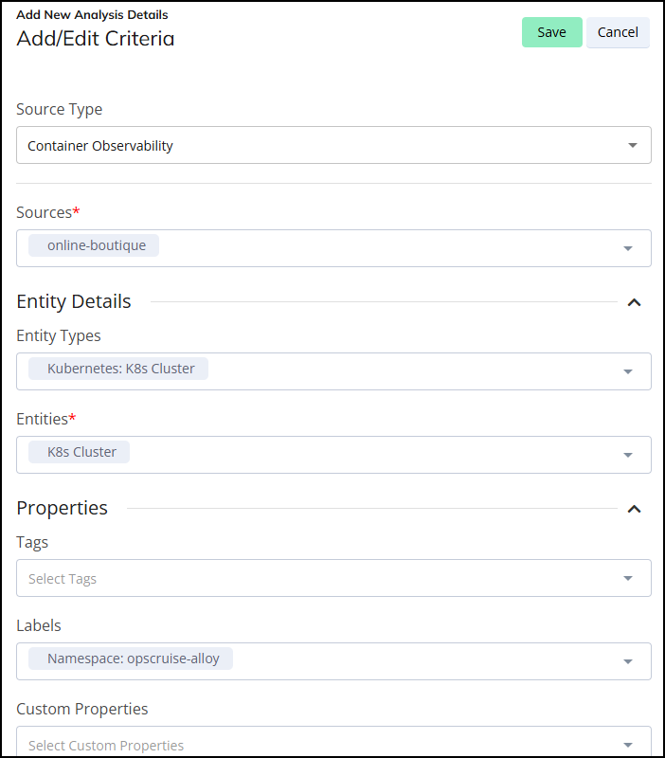
Task: Open the Labels dropdown arrow
Action: (627, 661)
